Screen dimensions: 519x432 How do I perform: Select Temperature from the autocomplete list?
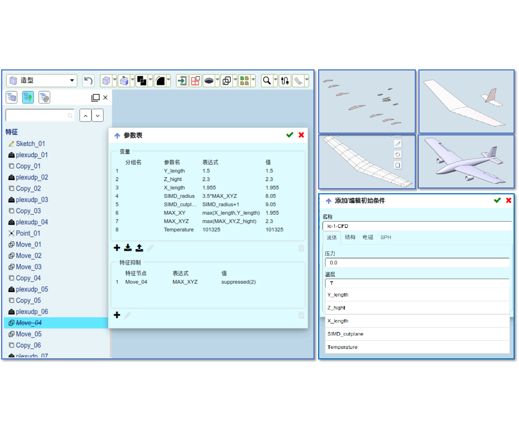click(x=342, y=347)
